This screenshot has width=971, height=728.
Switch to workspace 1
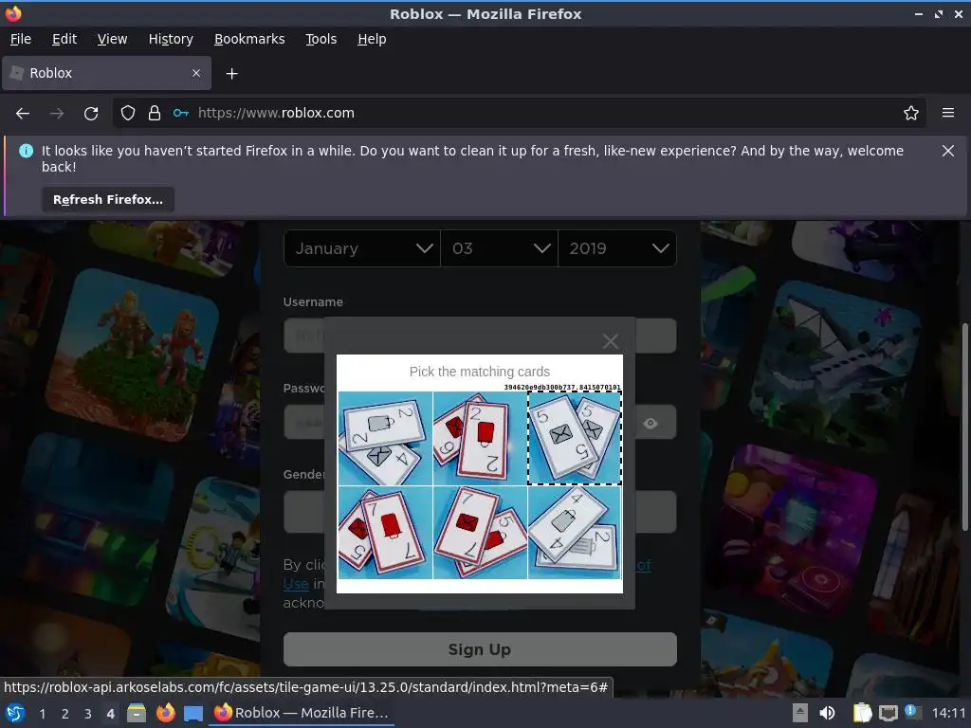pos(42,714)
